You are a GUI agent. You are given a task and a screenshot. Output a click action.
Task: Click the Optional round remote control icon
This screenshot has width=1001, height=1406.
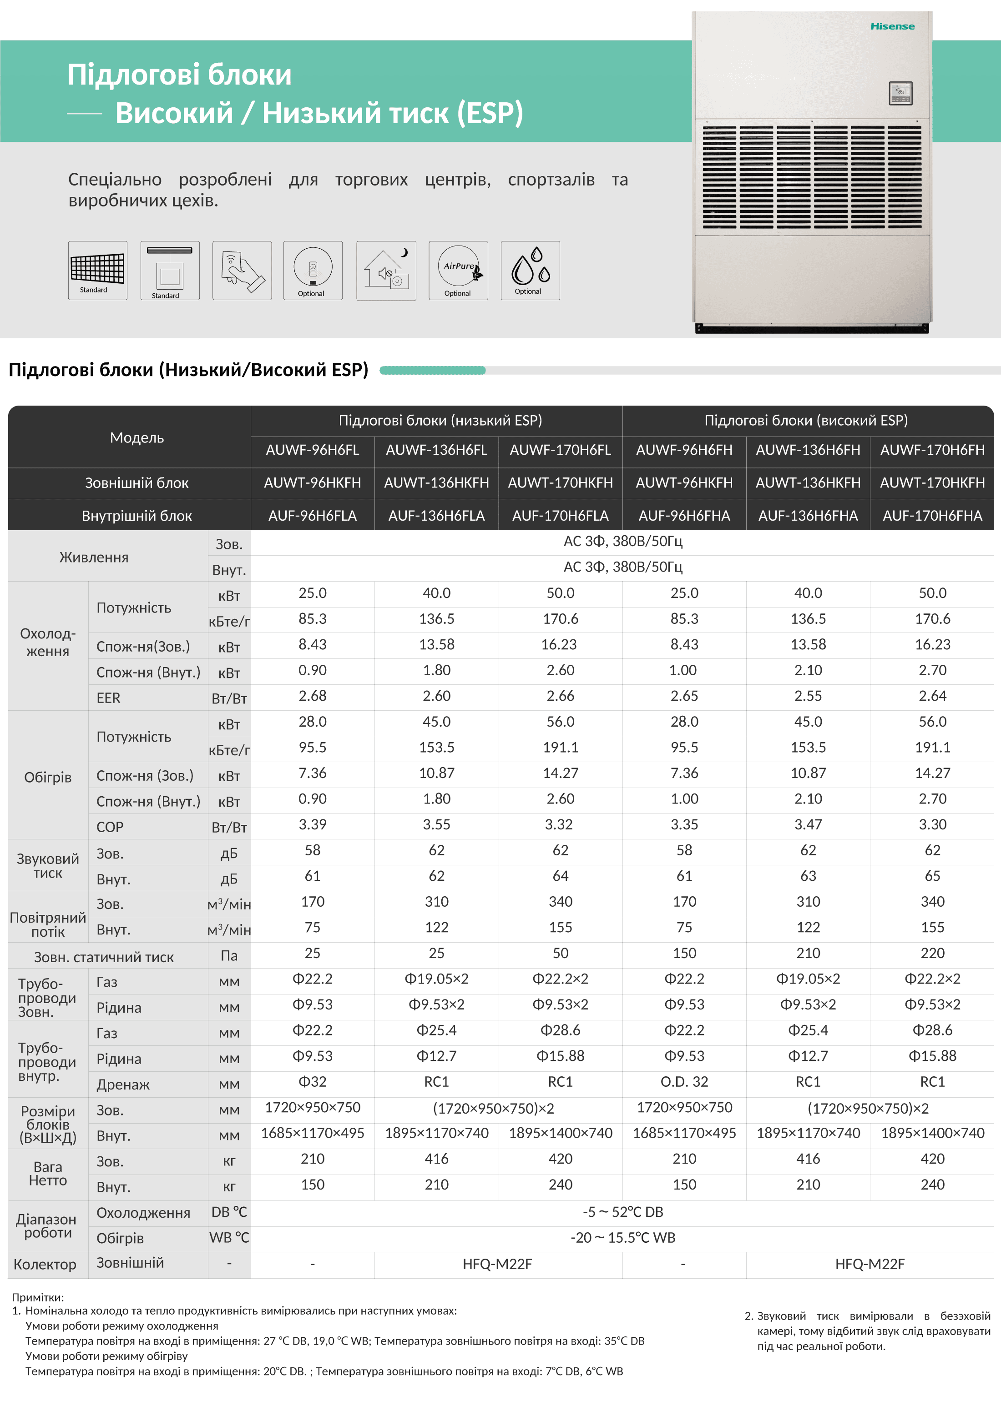point(313,271)
